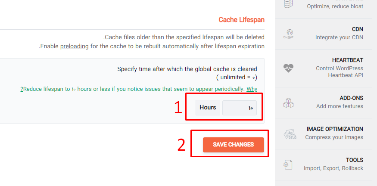The image size is (377, 186).
Task: Follow the preloading link
Action: 75,46
